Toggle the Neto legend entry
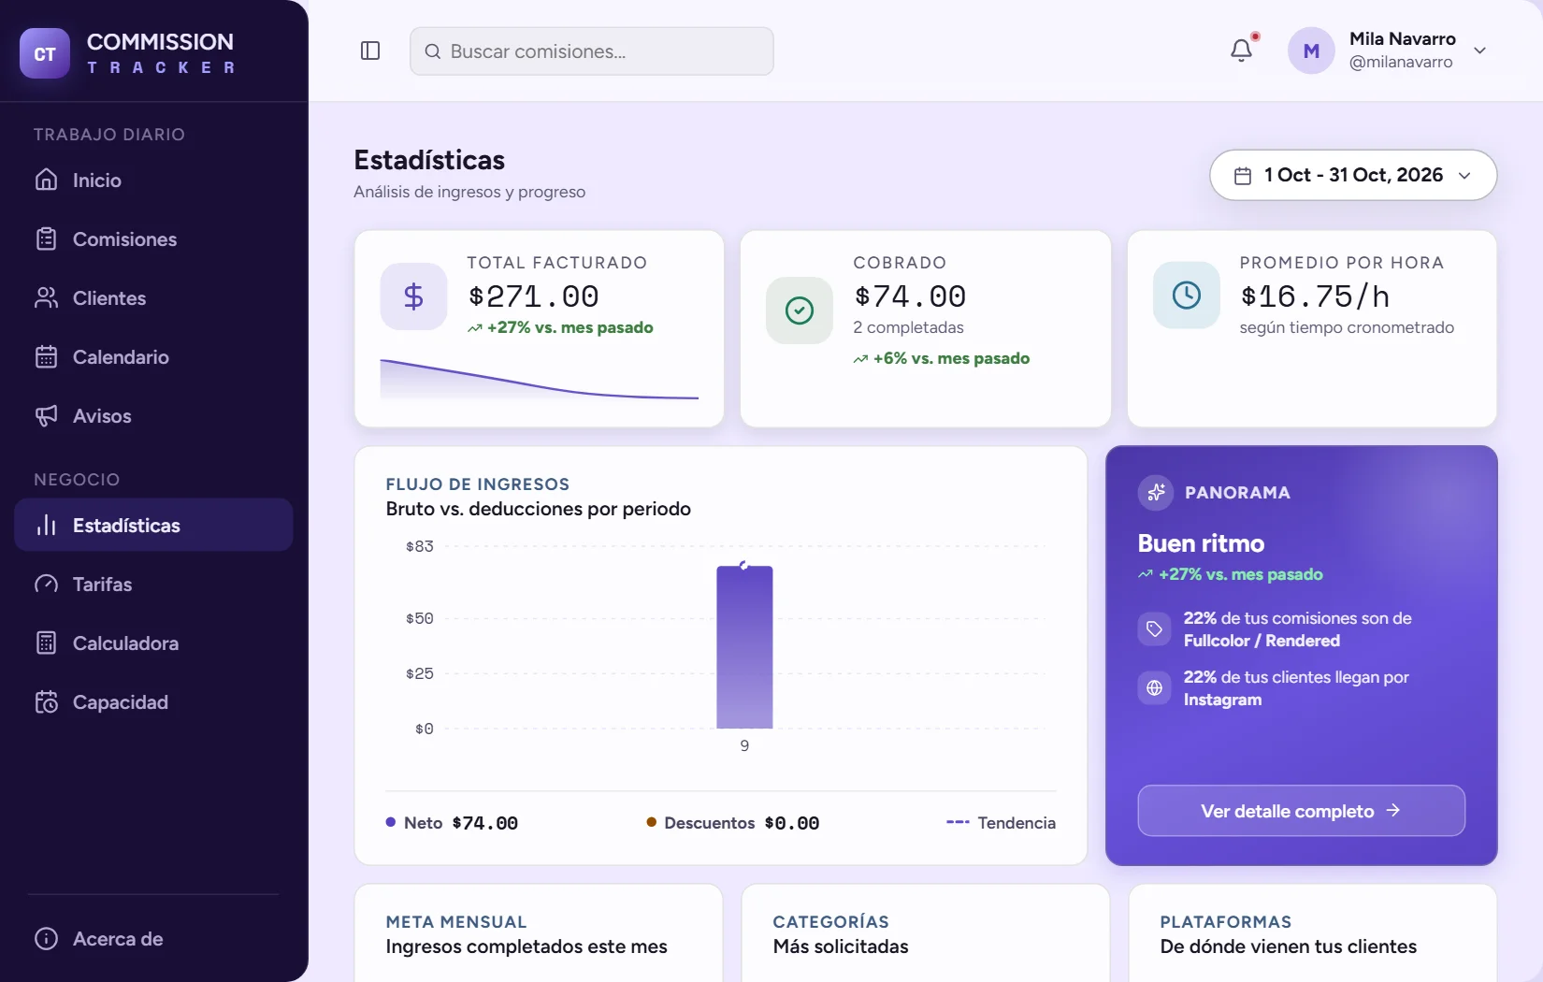This screenshot has width=1543, height=982. (x=452, y=823)
